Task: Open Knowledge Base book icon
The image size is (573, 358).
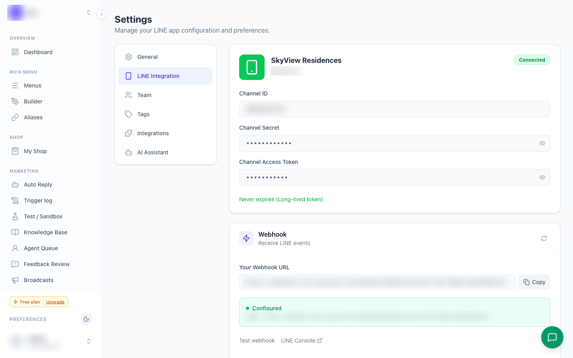Action: 15,232
